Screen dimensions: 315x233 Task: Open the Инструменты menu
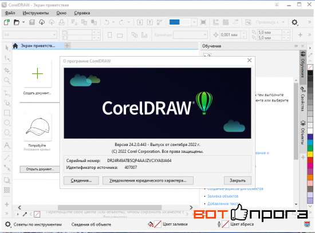[x=36, y=13]
